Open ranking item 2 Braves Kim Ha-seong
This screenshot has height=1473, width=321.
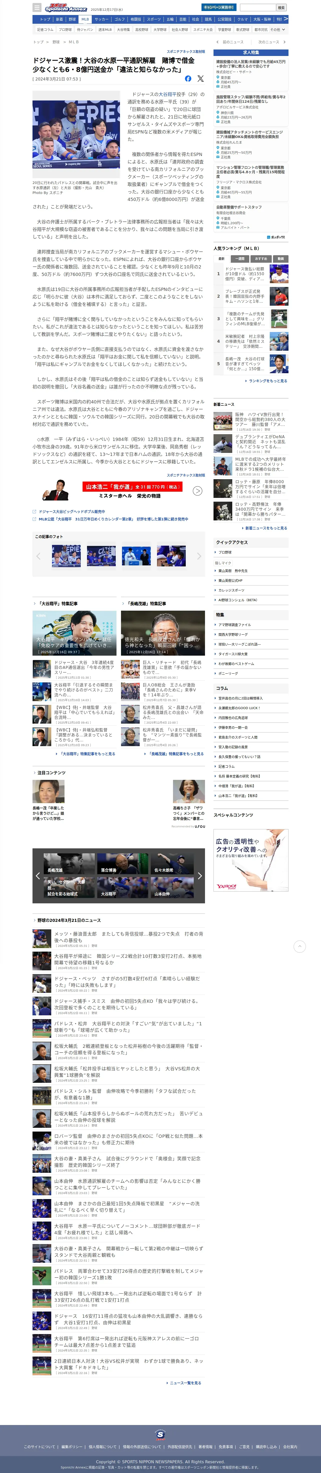coord(250,296)
